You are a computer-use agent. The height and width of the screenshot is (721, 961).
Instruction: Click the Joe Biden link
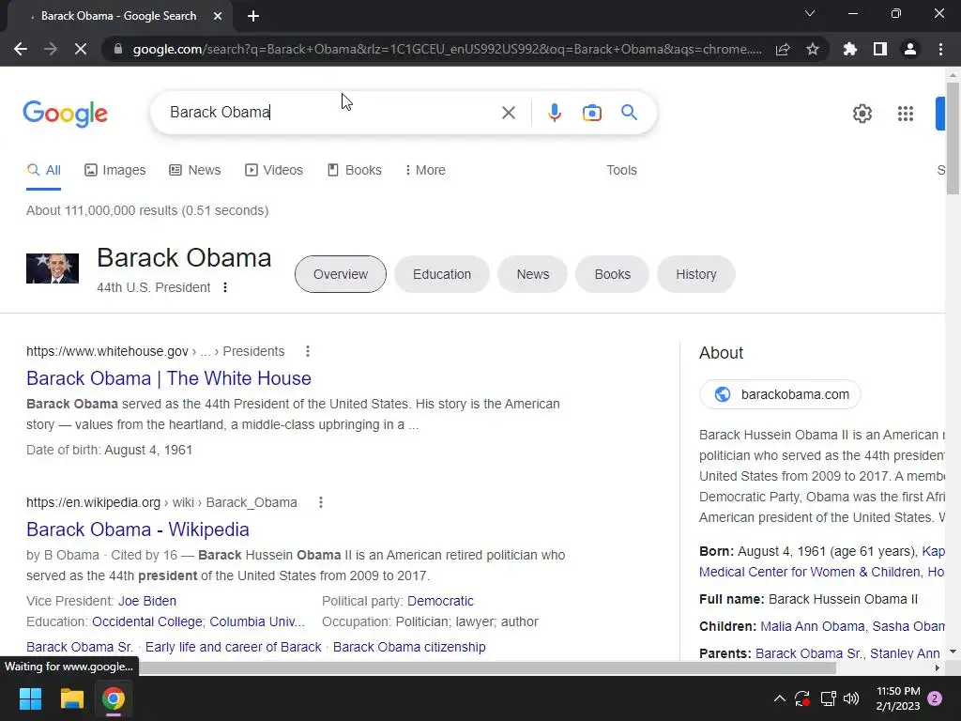tap(147, 602)
